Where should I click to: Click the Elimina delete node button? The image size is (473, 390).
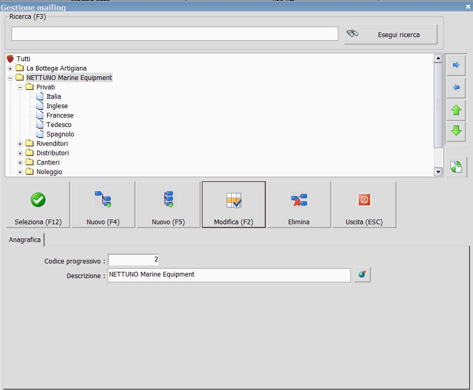point(299,204)
